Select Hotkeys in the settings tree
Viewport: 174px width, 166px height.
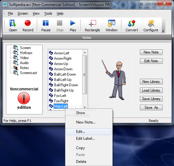pos(26,53)
